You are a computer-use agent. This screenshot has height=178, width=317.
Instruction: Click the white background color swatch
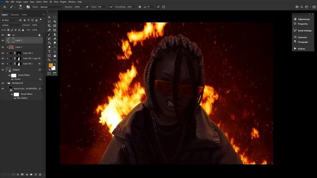[x=54, y=69]
